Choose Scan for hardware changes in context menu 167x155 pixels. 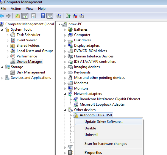click(x=109, y=144)
